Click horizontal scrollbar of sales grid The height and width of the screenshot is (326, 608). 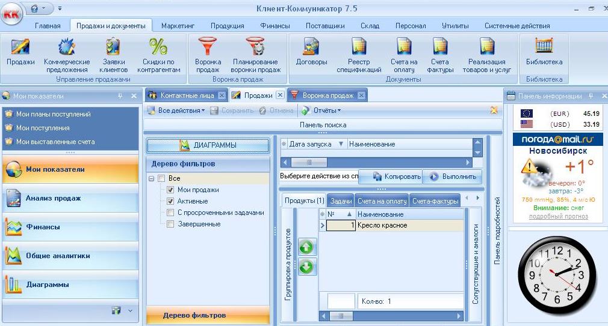(x=376, y=162)
